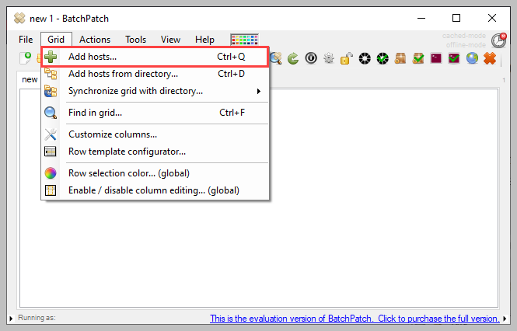517x331 pixels.
Task: Click the power button toolbar icon
Action: 311,58
